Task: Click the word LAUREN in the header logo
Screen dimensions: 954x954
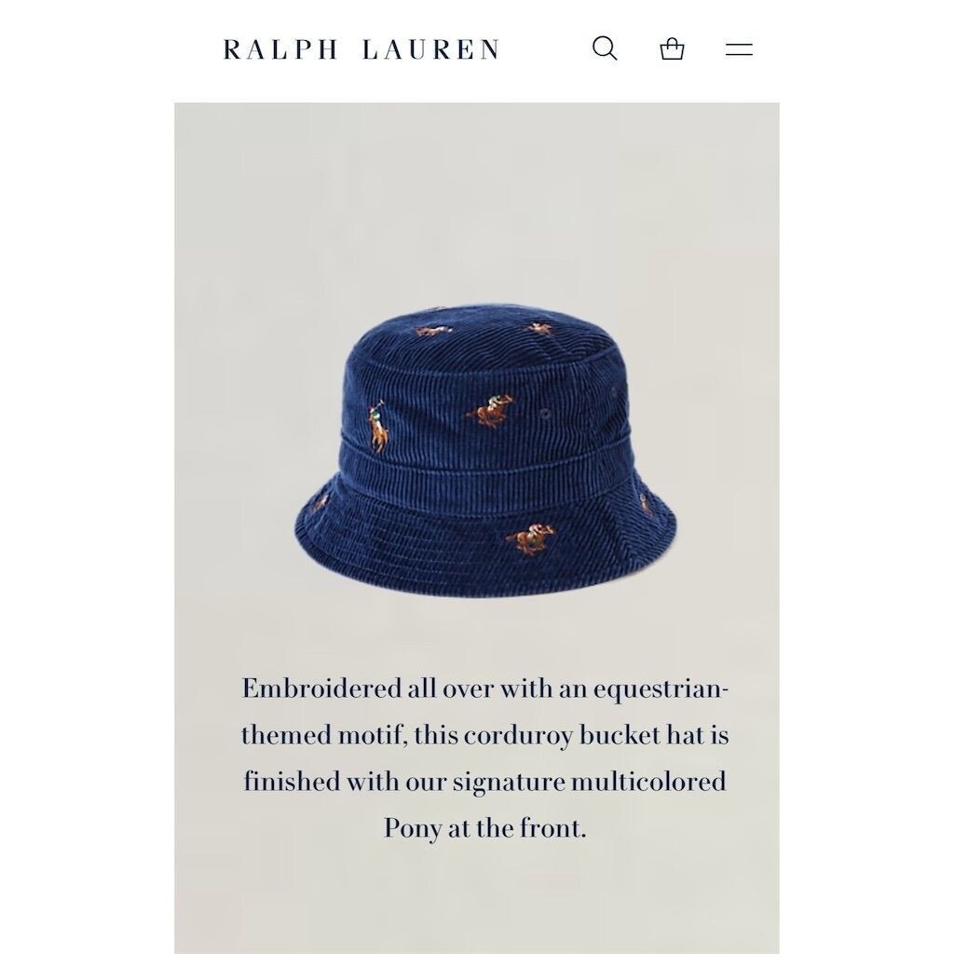Action: coord(431,49)
